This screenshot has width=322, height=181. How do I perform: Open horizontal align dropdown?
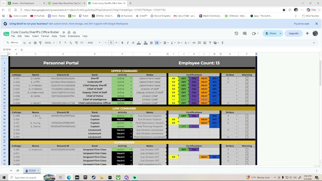[166, 43]
